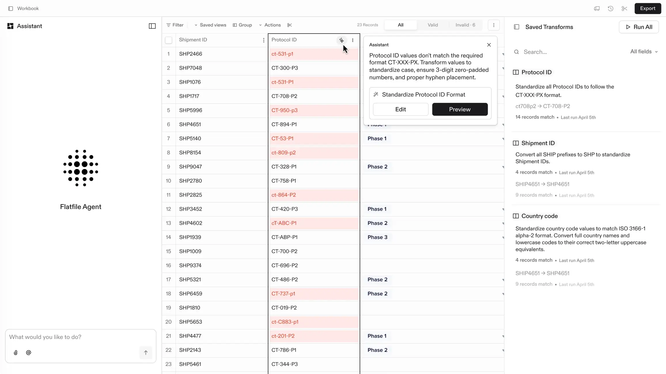This screenshot has width=666, height=374.
Task: Open the Shipment ID column options menu
Action: click(x=264, y=40)
